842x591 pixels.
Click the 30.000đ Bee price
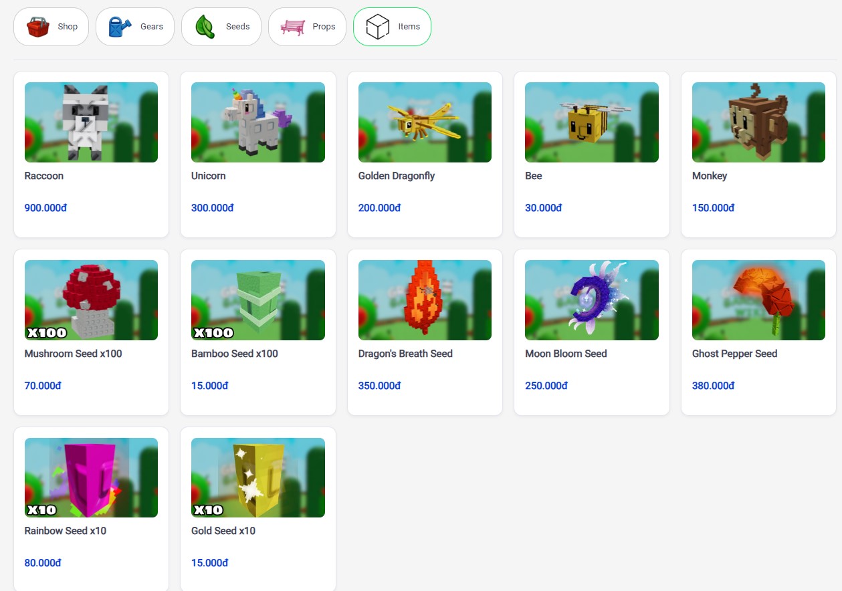coord(544,208)
